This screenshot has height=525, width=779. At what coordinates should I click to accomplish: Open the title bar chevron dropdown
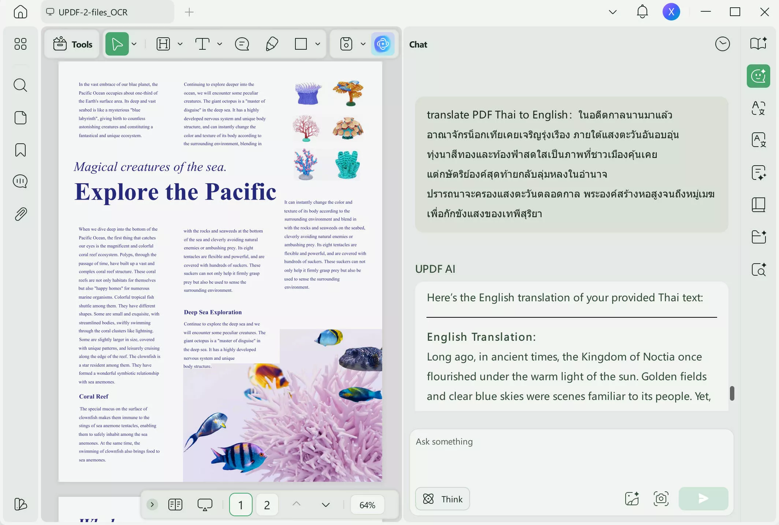612,12
